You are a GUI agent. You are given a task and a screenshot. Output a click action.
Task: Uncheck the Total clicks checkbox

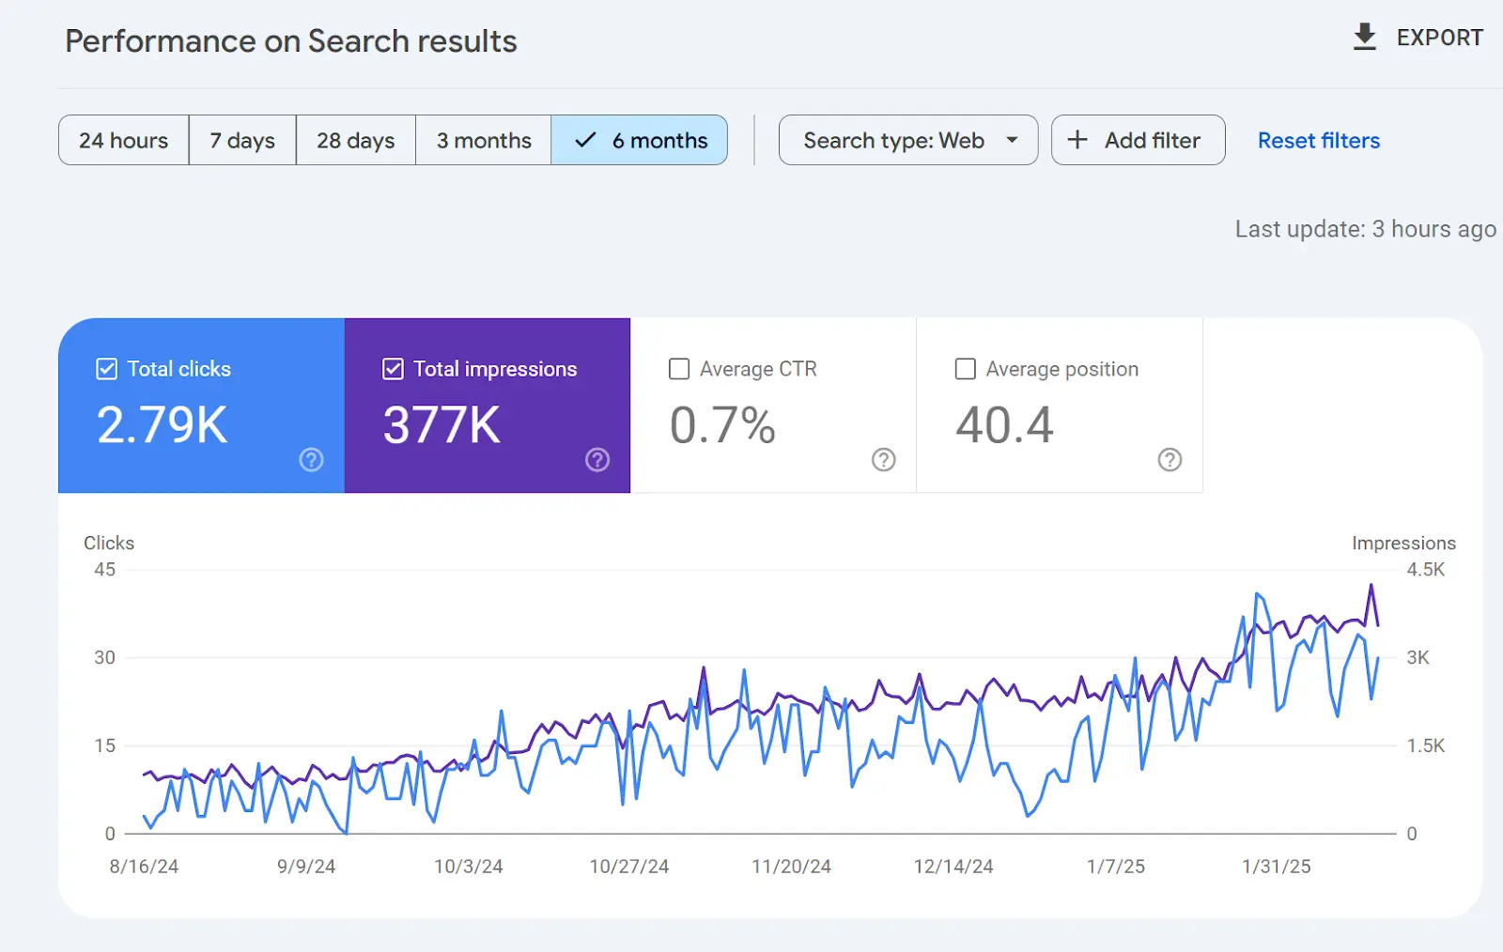pyautogui.click(x=107, y=369)
